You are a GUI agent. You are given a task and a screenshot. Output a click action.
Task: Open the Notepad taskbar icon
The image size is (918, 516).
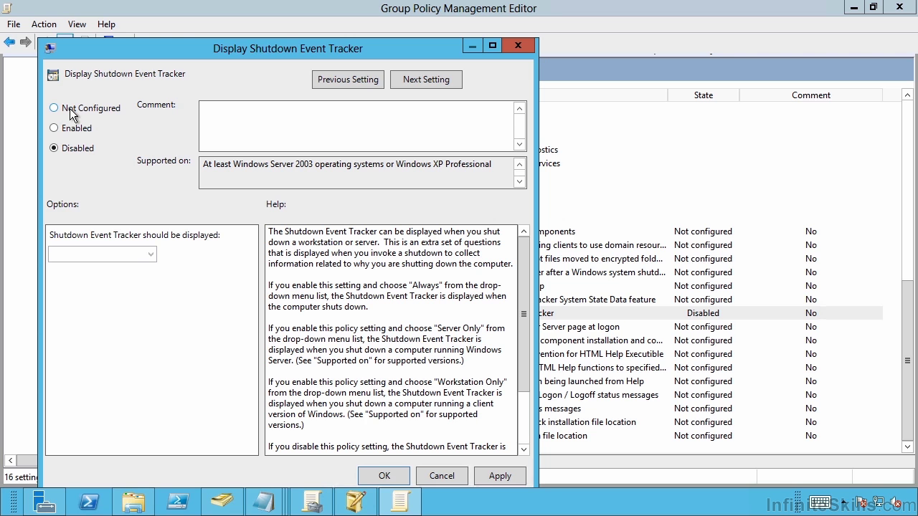[263, 501]
